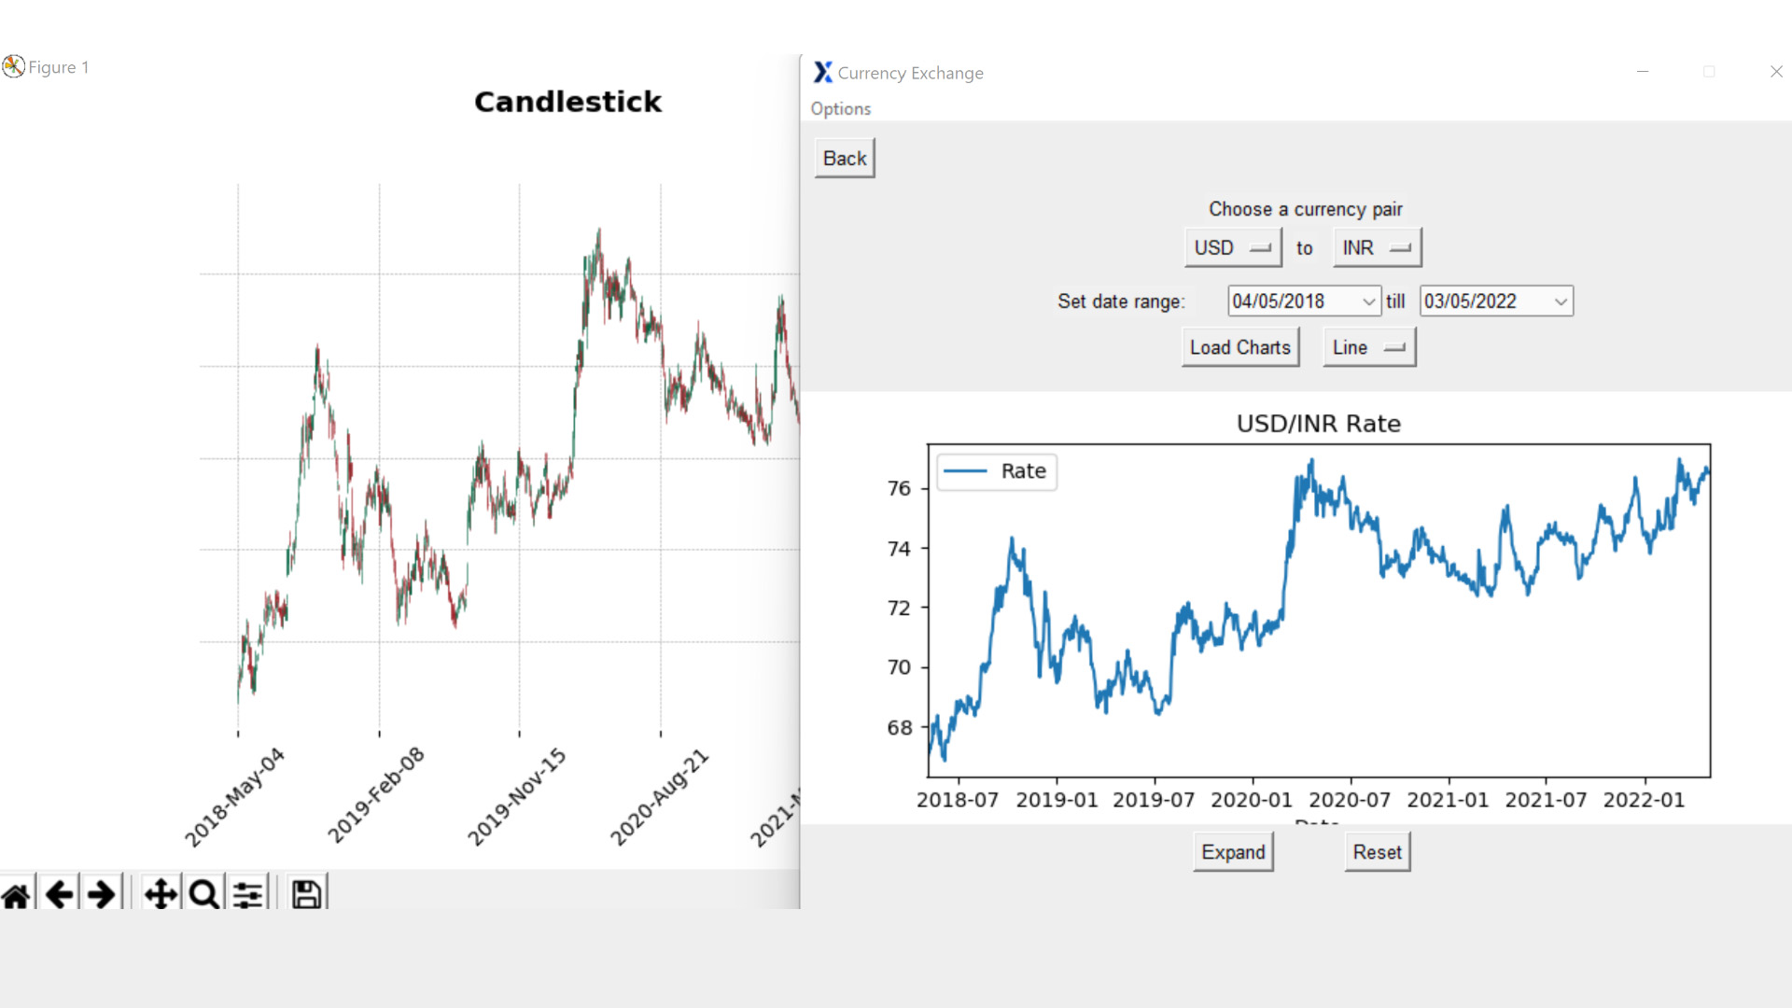
Task: Go forward to next view in Figure 1
Action: [101, 894]
